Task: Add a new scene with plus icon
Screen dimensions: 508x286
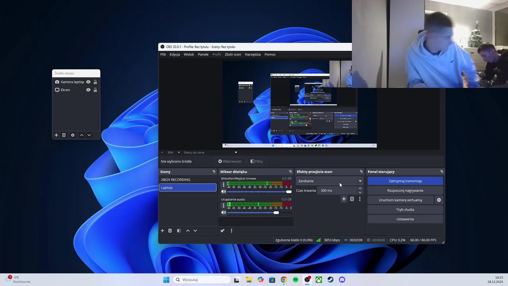Action: coord(162,231)
